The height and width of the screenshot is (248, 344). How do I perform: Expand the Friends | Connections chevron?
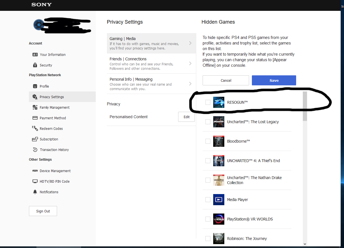click(190, 63)
